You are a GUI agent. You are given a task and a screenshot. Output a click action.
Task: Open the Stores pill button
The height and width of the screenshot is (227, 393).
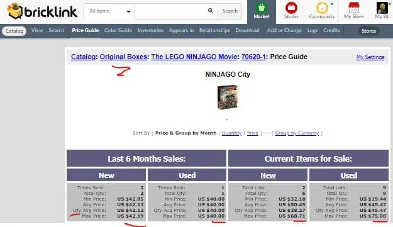(368, 31)
